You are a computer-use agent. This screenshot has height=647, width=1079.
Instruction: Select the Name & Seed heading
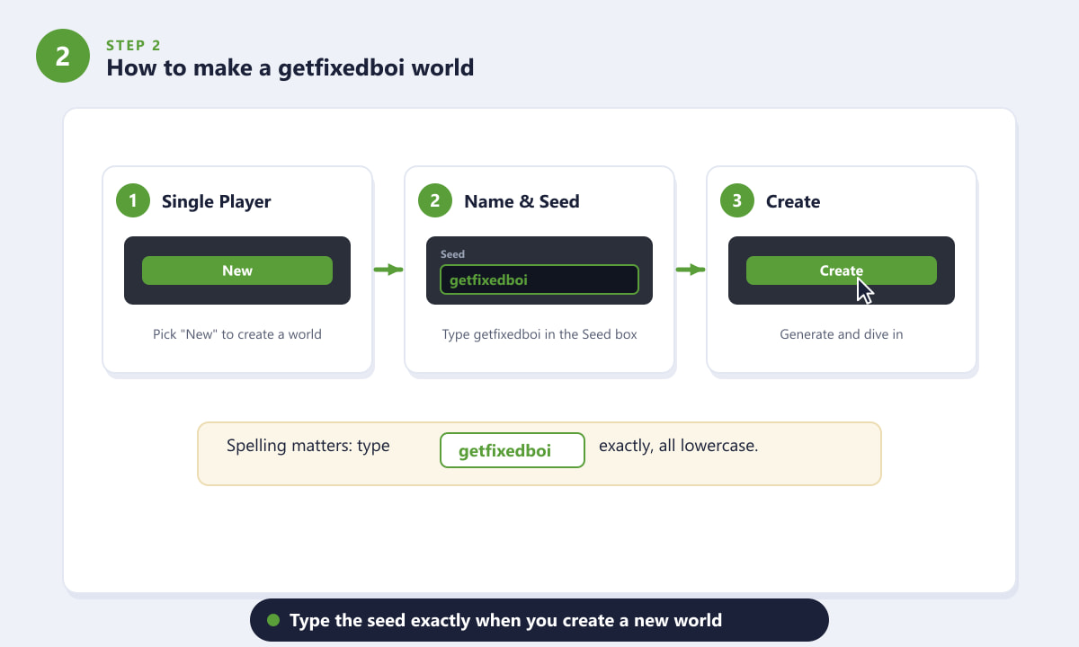coord(522,201)
